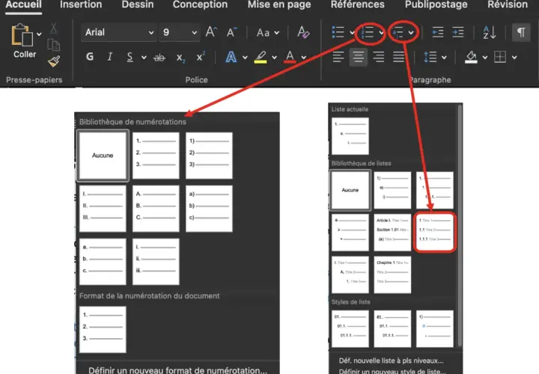Toggle bold with the G button
The image size is (539, 374).
click(x=90, y=57)
